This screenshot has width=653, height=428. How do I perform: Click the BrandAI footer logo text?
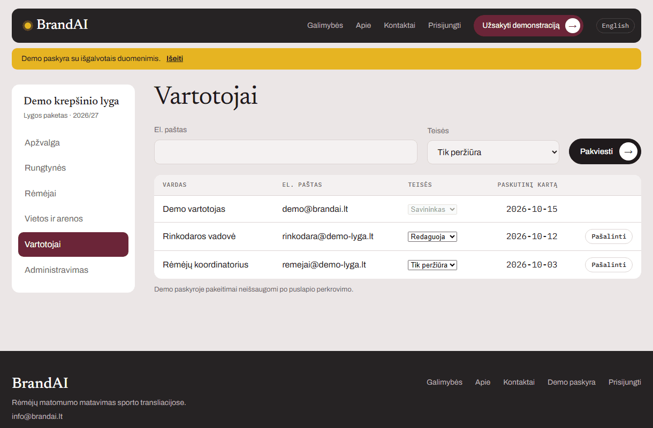pyautogui.click(x=40, y=383)
